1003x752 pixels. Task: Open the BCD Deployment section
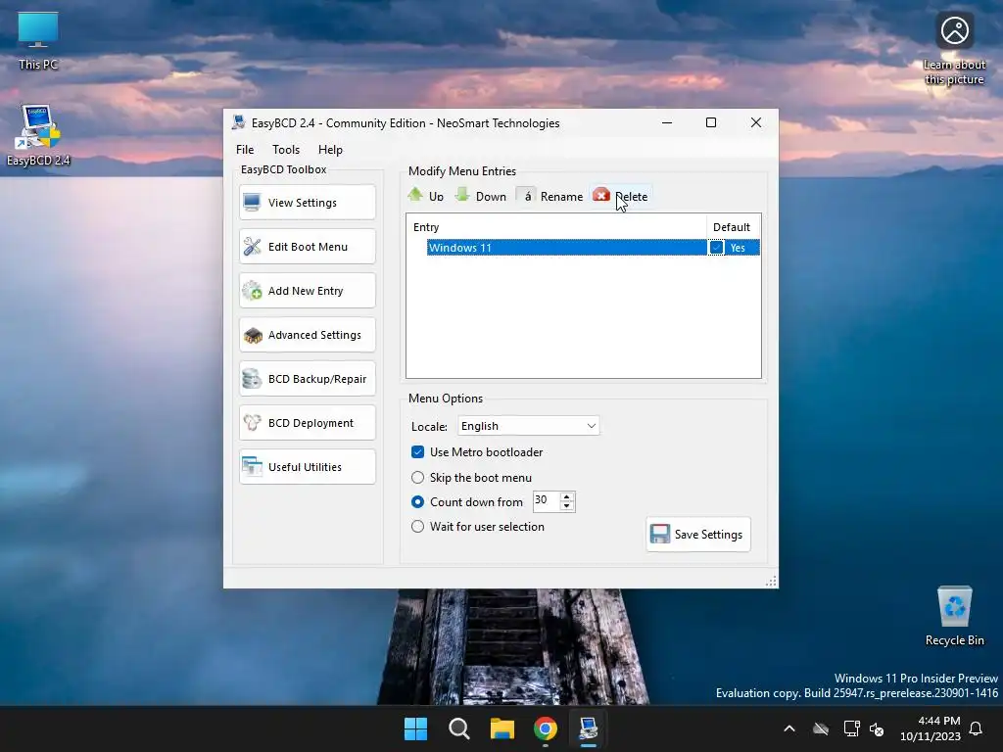click(x=307, y=423)
